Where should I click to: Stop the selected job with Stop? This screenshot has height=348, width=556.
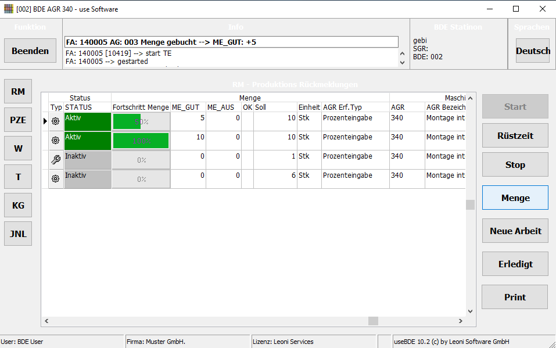point(515,164)
